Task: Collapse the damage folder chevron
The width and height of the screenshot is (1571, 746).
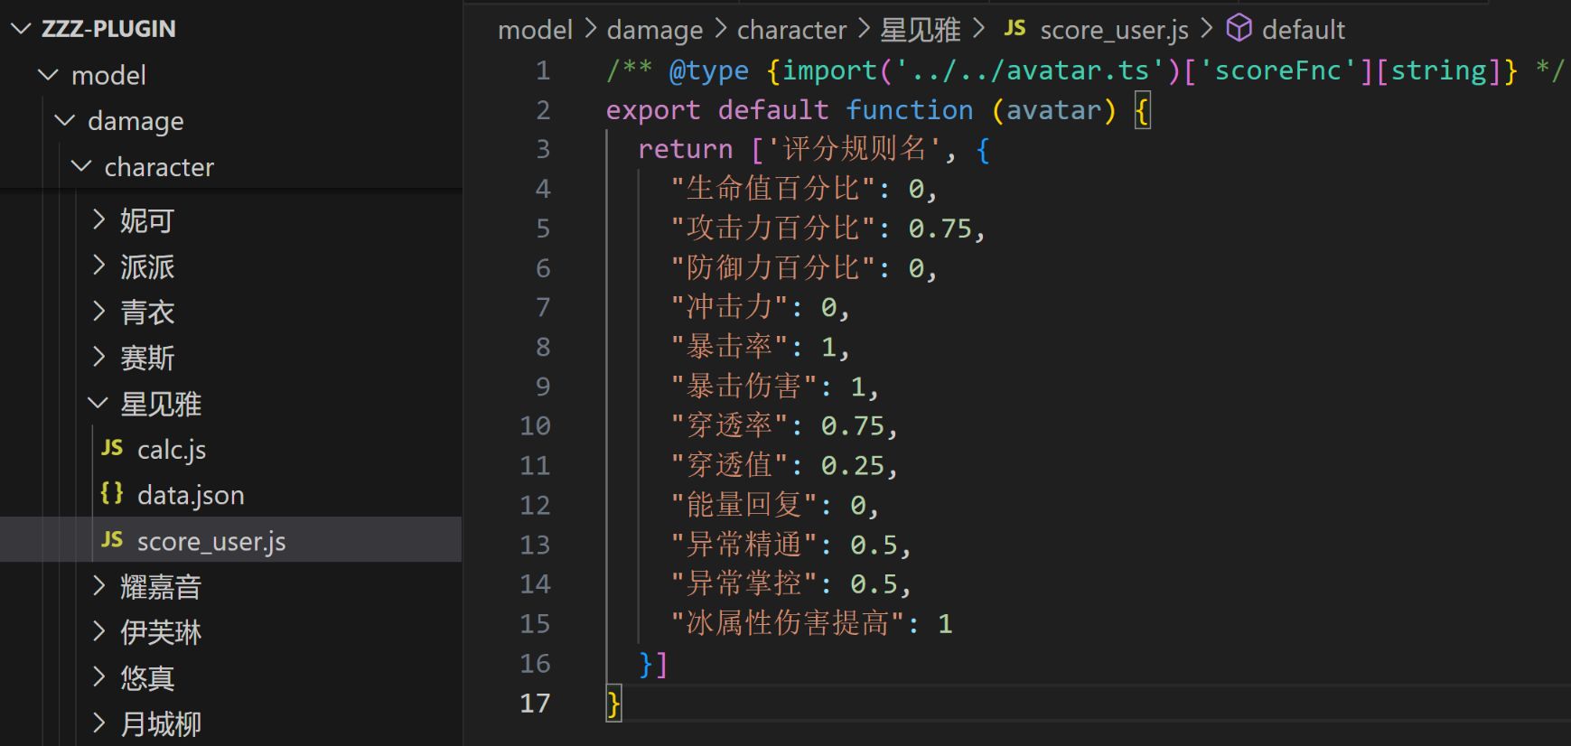Action: click(x=65, y=120)
